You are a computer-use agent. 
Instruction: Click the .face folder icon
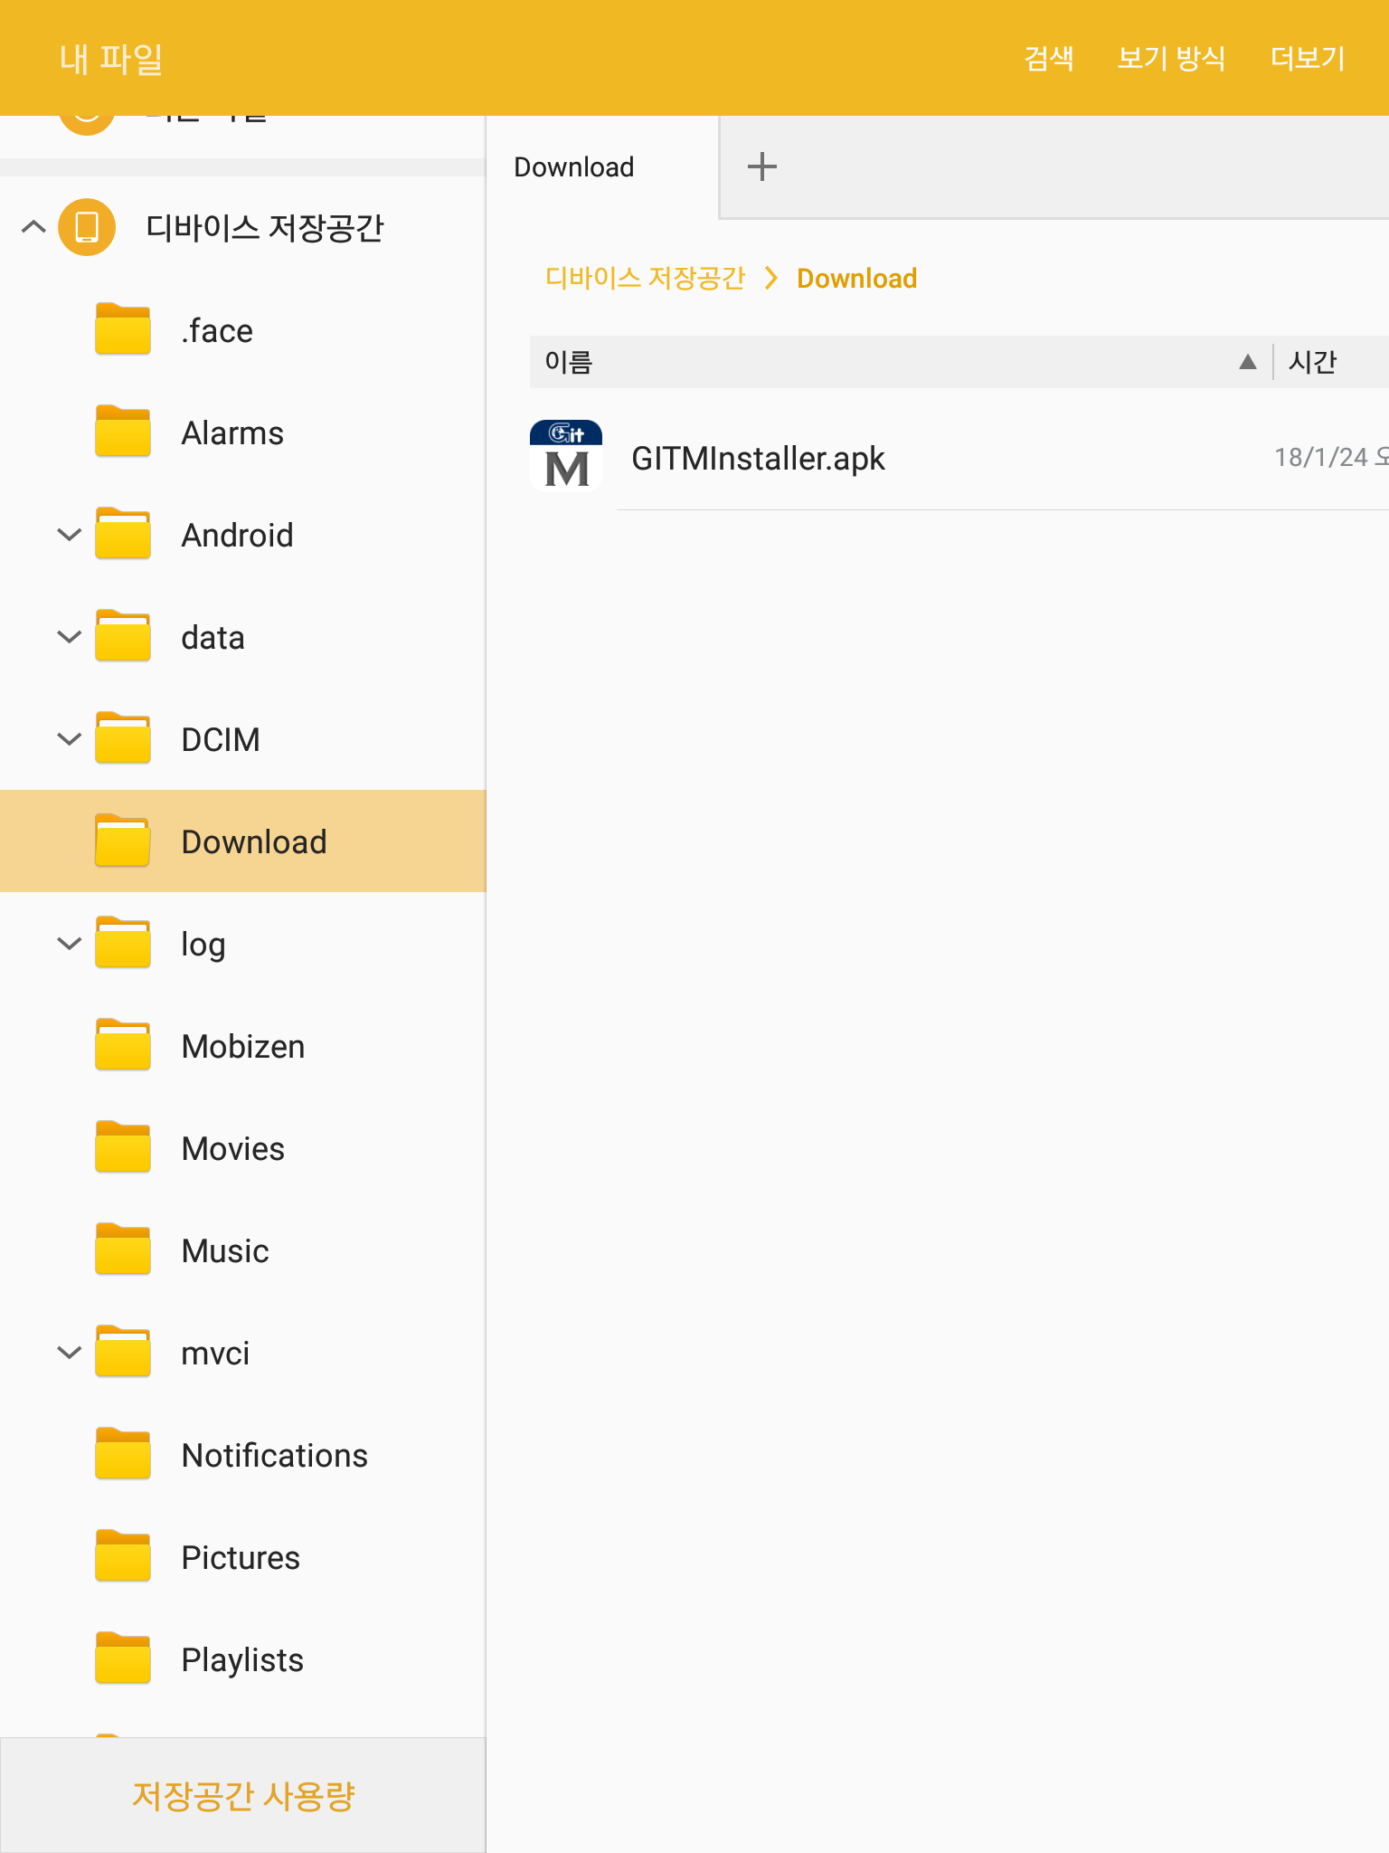(123, 329)
